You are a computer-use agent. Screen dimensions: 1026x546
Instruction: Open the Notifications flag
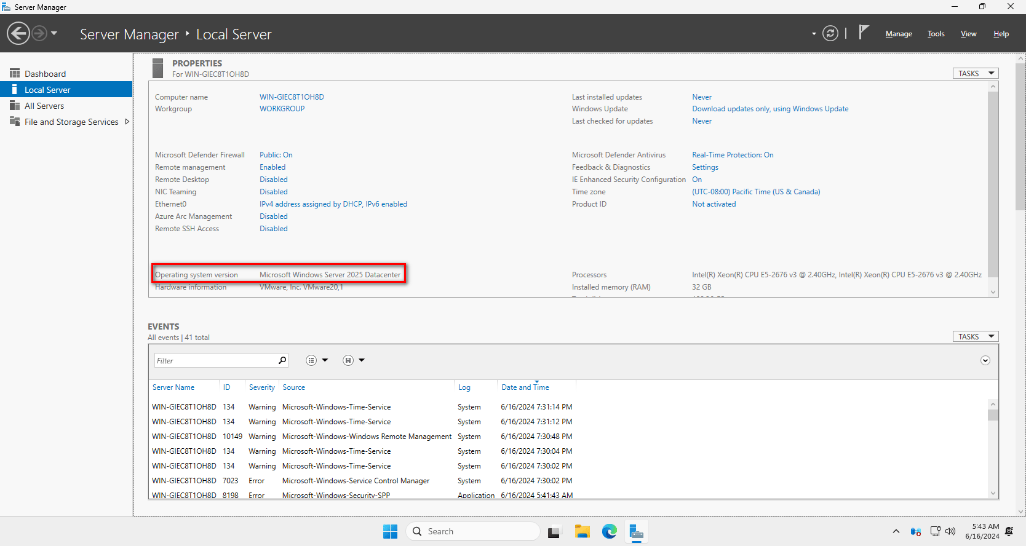click(x=864, y=32)
